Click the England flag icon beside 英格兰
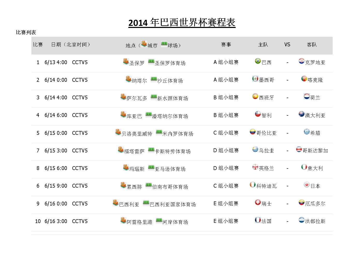This screenshot has width=364, height=257. tap(255, 167)
